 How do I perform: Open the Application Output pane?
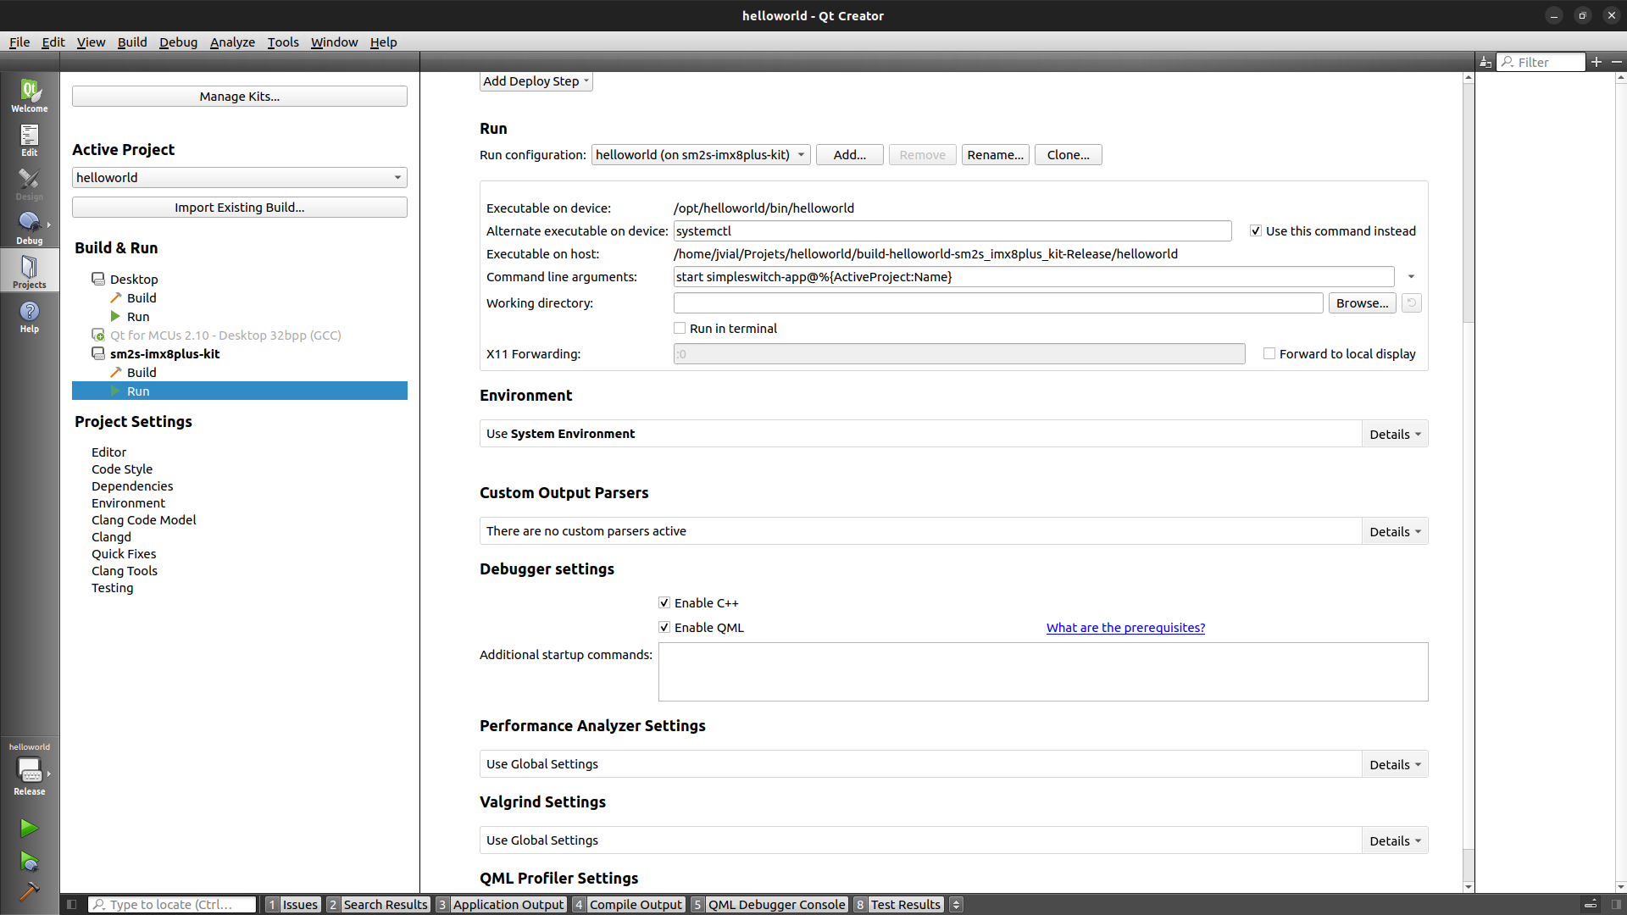click(507, 905)
